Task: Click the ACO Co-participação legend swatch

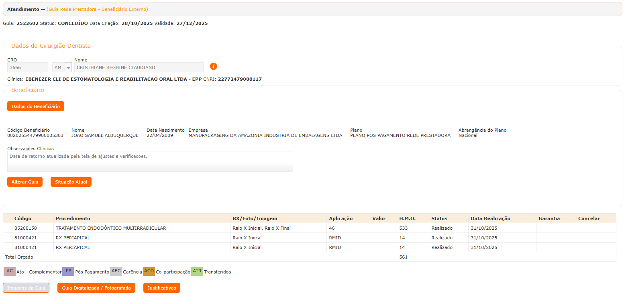Action: coord(149,271)
